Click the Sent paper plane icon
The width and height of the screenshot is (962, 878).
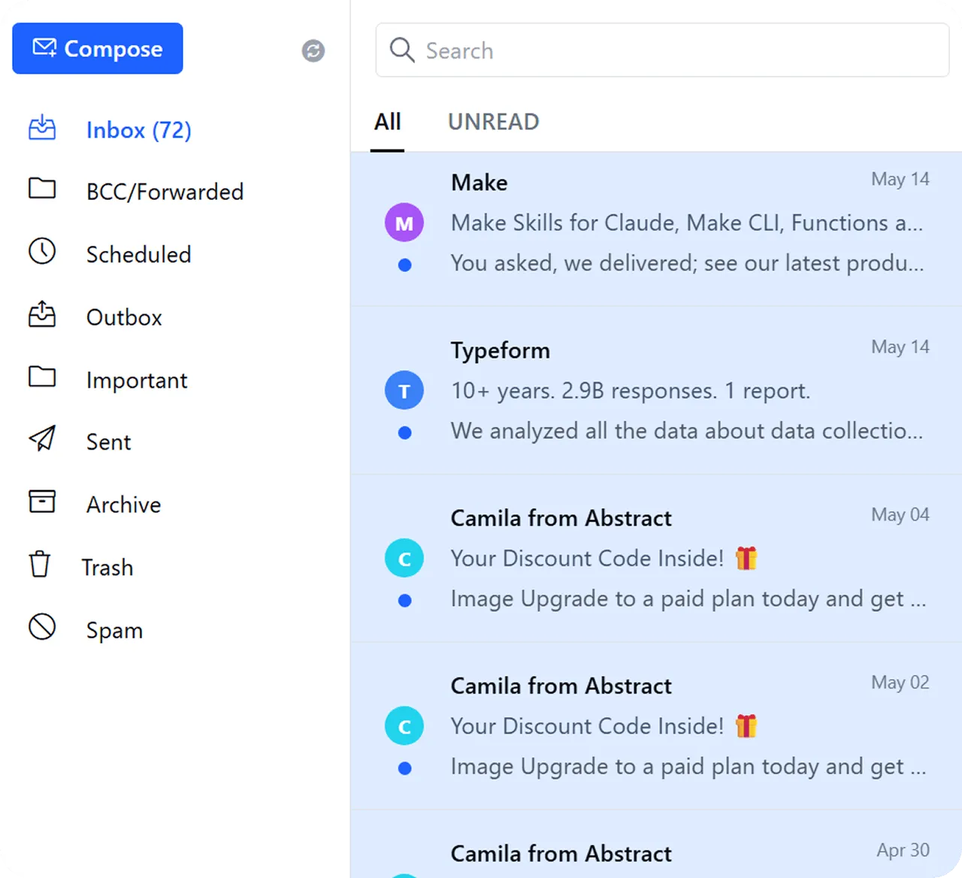pos(42,438)
